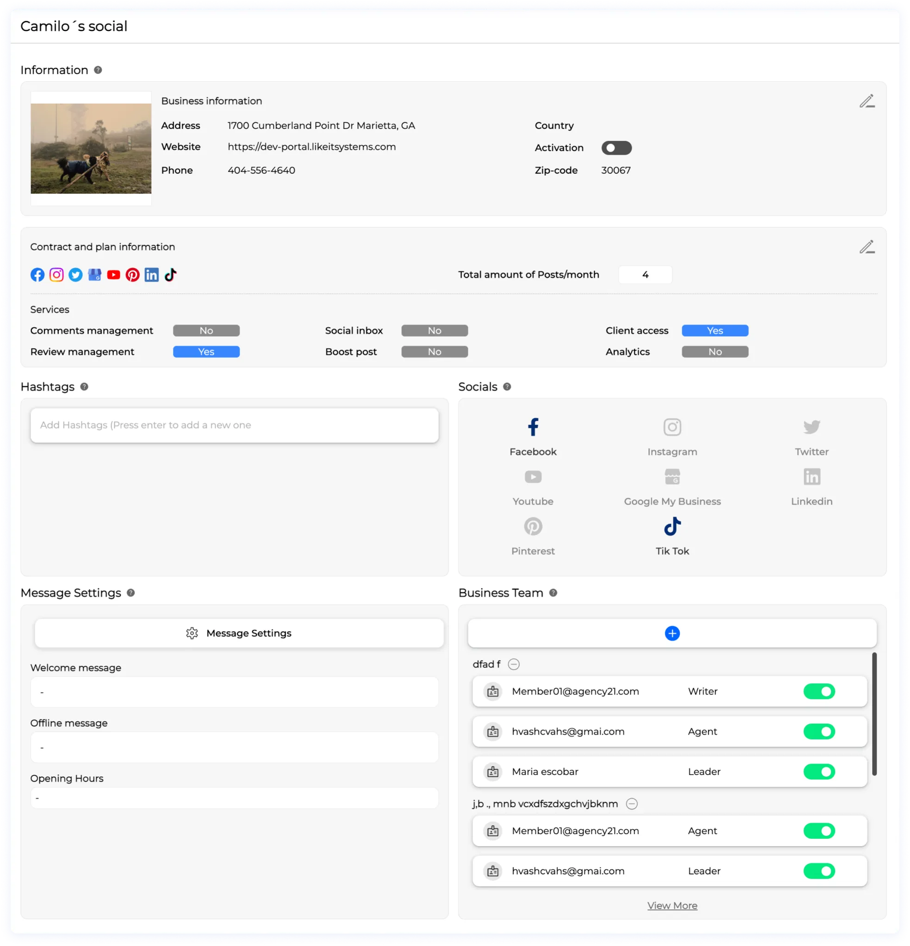The width and height of the screenshot is (910, 946).
Task: Click the Add Hashtags input field
Action: click(x=234, y=425)
